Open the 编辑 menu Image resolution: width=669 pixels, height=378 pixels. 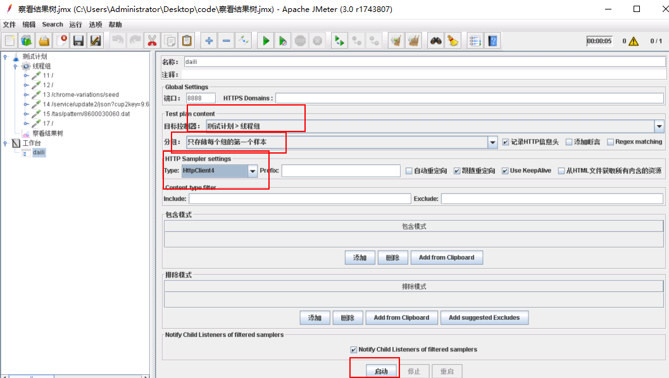click(x=29, y=25)
